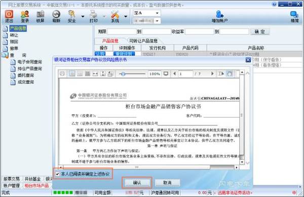Select 撤单 in left tree
The image size is (304, 197).
pos(14,48)
